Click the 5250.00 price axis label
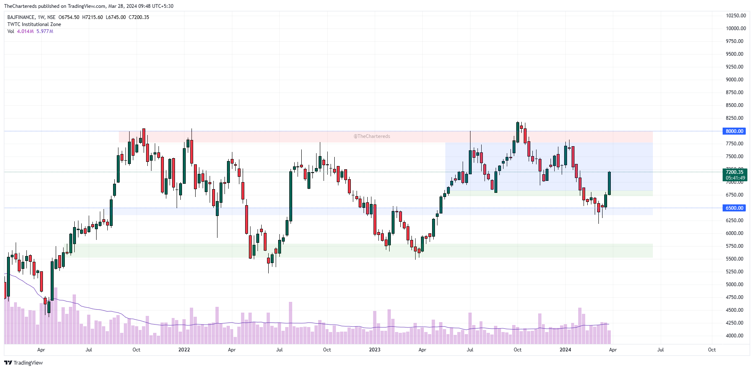Screen dimensions: 754x370 (735, 272)
